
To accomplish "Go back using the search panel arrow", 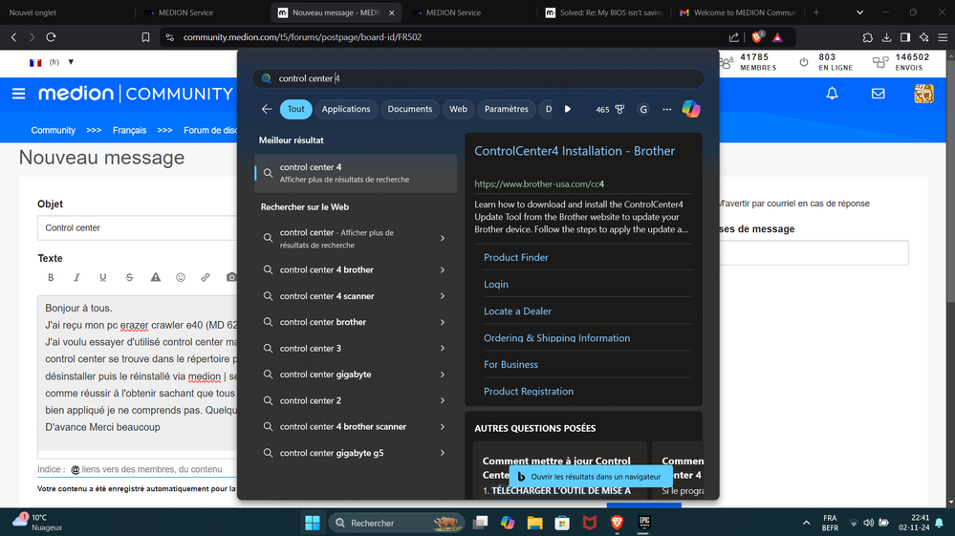I will tap(267, 109).
